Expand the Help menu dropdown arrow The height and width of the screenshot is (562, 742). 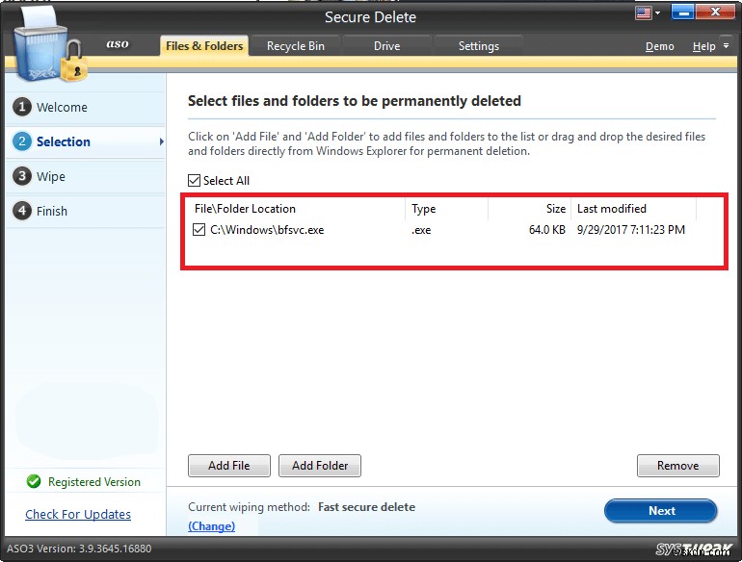pos(726,46)
